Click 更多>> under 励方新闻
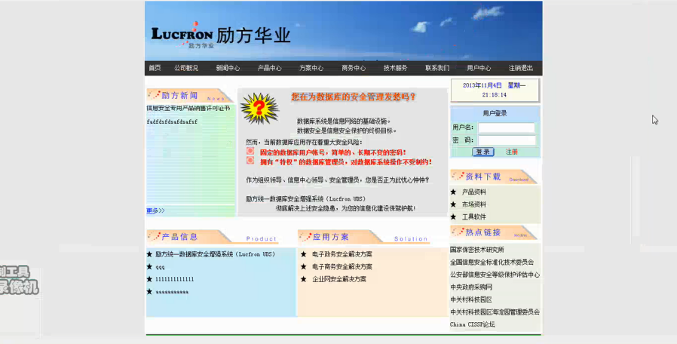 [x=155, y=210]
